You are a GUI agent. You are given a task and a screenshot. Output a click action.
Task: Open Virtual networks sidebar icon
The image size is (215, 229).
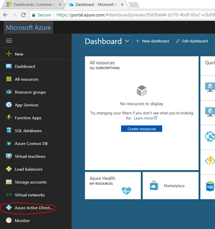click(9, 194)
